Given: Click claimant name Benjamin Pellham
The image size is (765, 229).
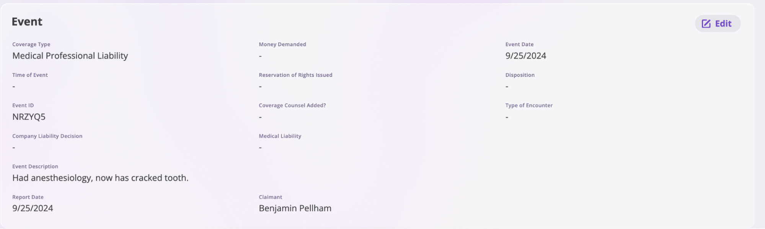Looking at the screenshot, I should [295, 208].
